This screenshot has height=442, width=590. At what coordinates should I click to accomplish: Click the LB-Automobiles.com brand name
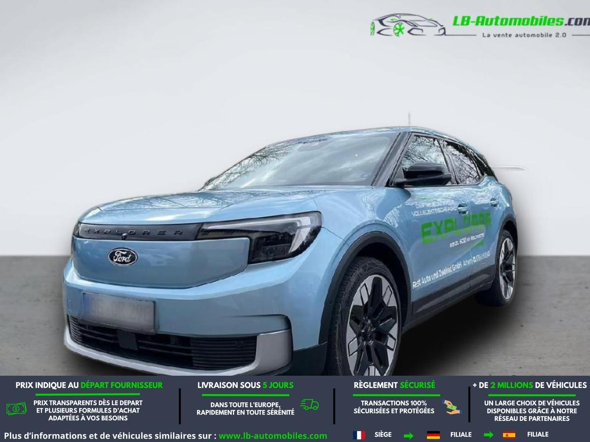[x=521, y=21]
